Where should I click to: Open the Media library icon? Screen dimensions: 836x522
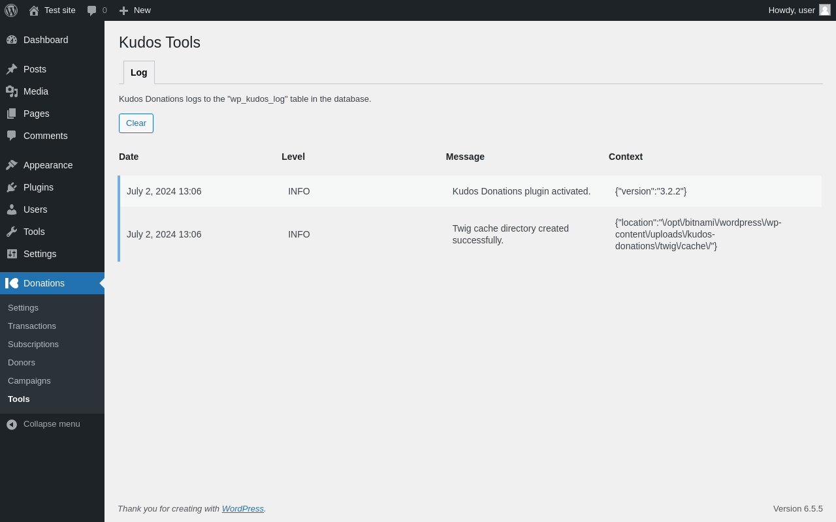(12, 91)
